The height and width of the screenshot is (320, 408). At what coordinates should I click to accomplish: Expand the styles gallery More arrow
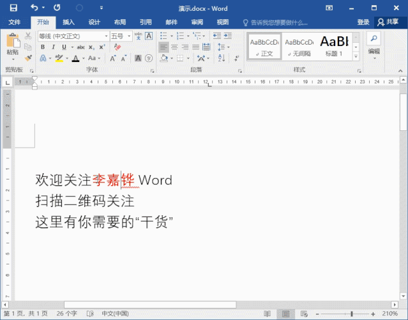(356, 56)
